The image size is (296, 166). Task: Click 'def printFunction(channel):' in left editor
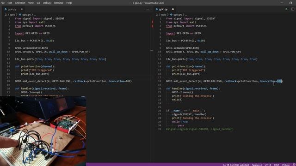pyautogui.click(x=35, y=66)
